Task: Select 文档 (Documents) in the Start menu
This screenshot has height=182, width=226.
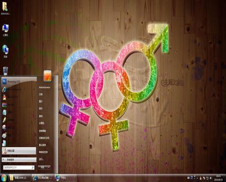Action: pyautogui.click(x=41, y=94)
